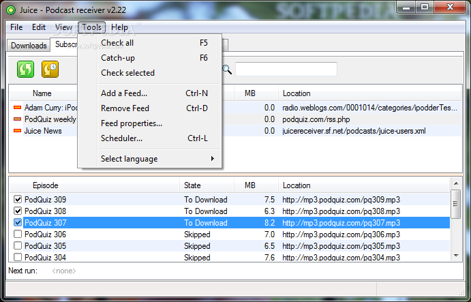The height and width of the screenshot is (302, 471).
Task: Select the PodQuiz weekly feed row
Action: pos(50,119)
